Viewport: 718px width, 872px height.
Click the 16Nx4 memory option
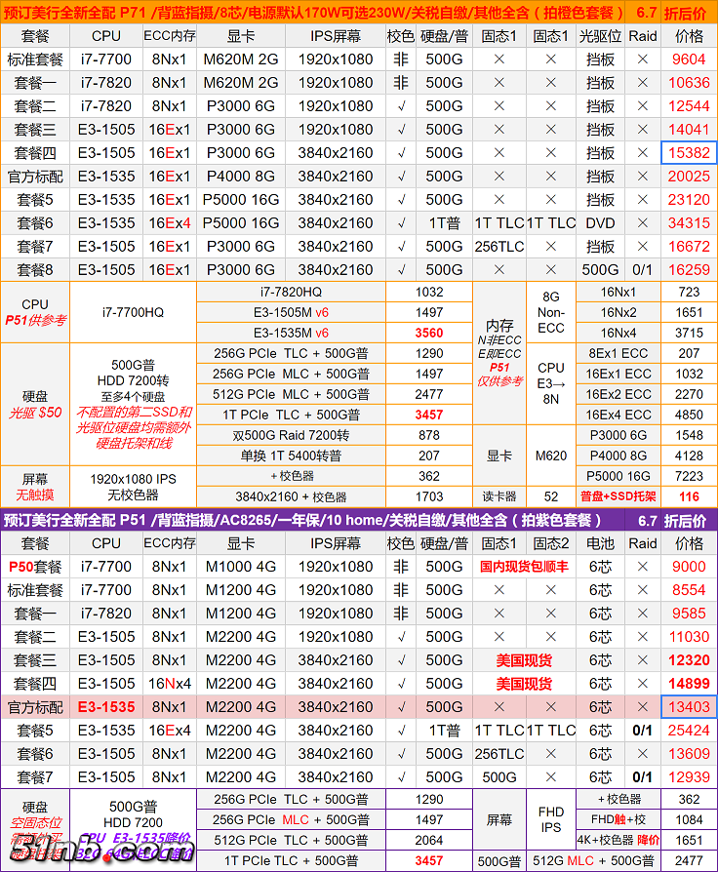618,334
